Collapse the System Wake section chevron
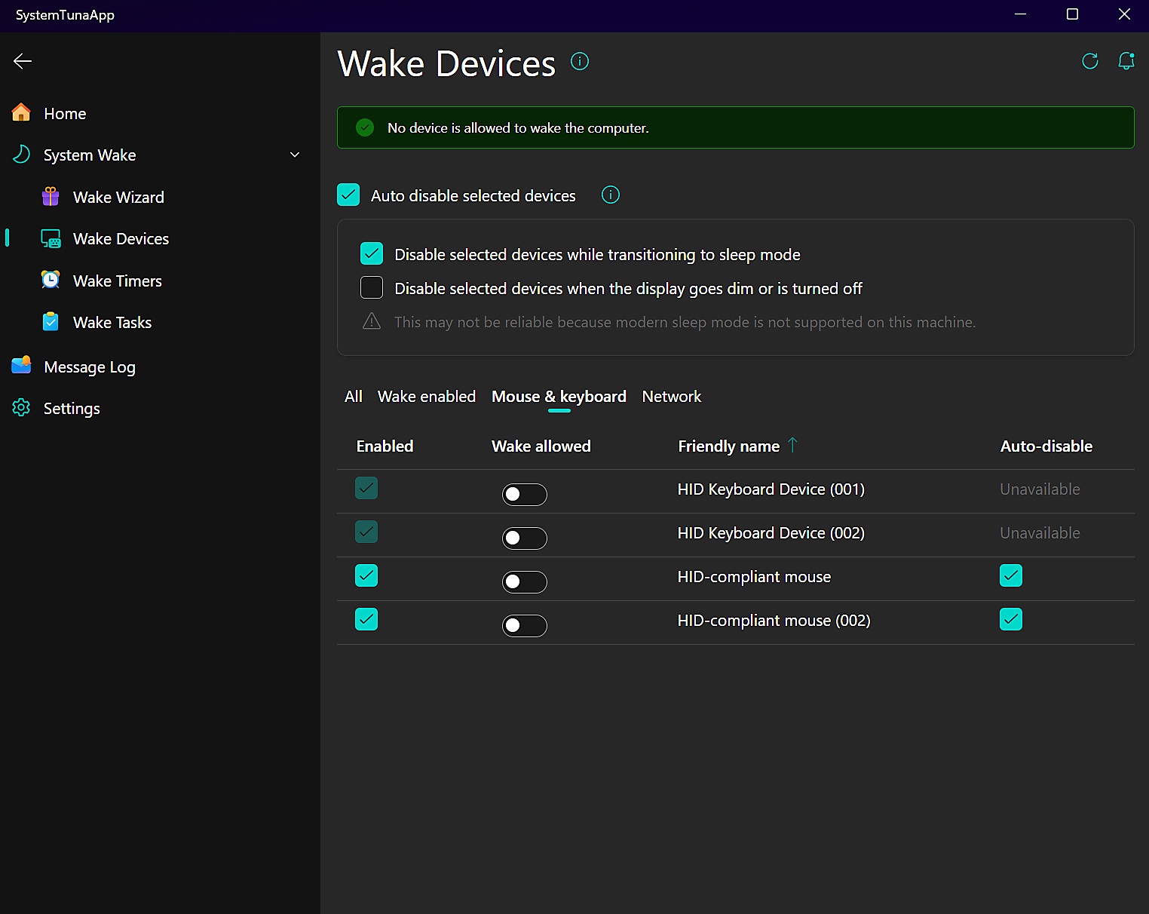 (x=295, y=155)
